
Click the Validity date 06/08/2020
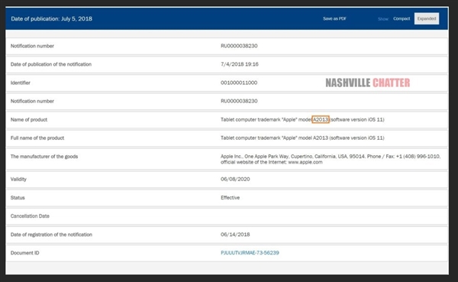coord(235,180)
